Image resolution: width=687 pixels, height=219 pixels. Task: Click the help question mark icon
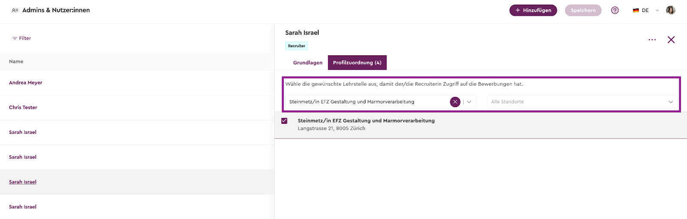point(615,10)
